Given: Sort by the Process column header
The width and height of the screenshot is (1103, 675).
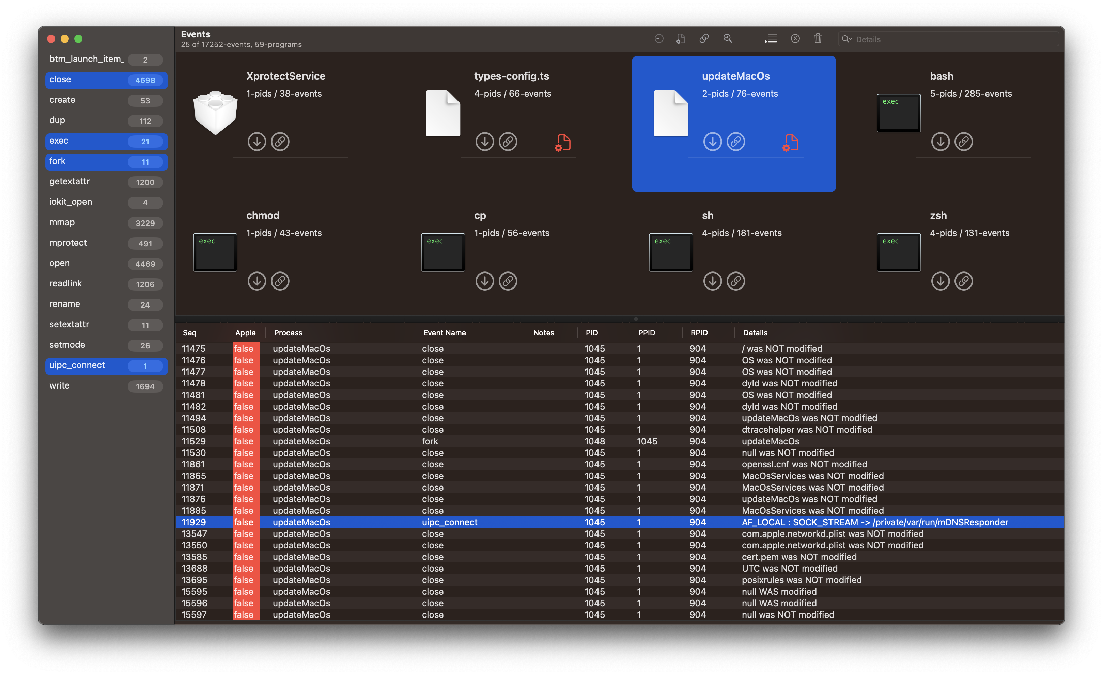Looking at the screenshot, I should (340, 333).
